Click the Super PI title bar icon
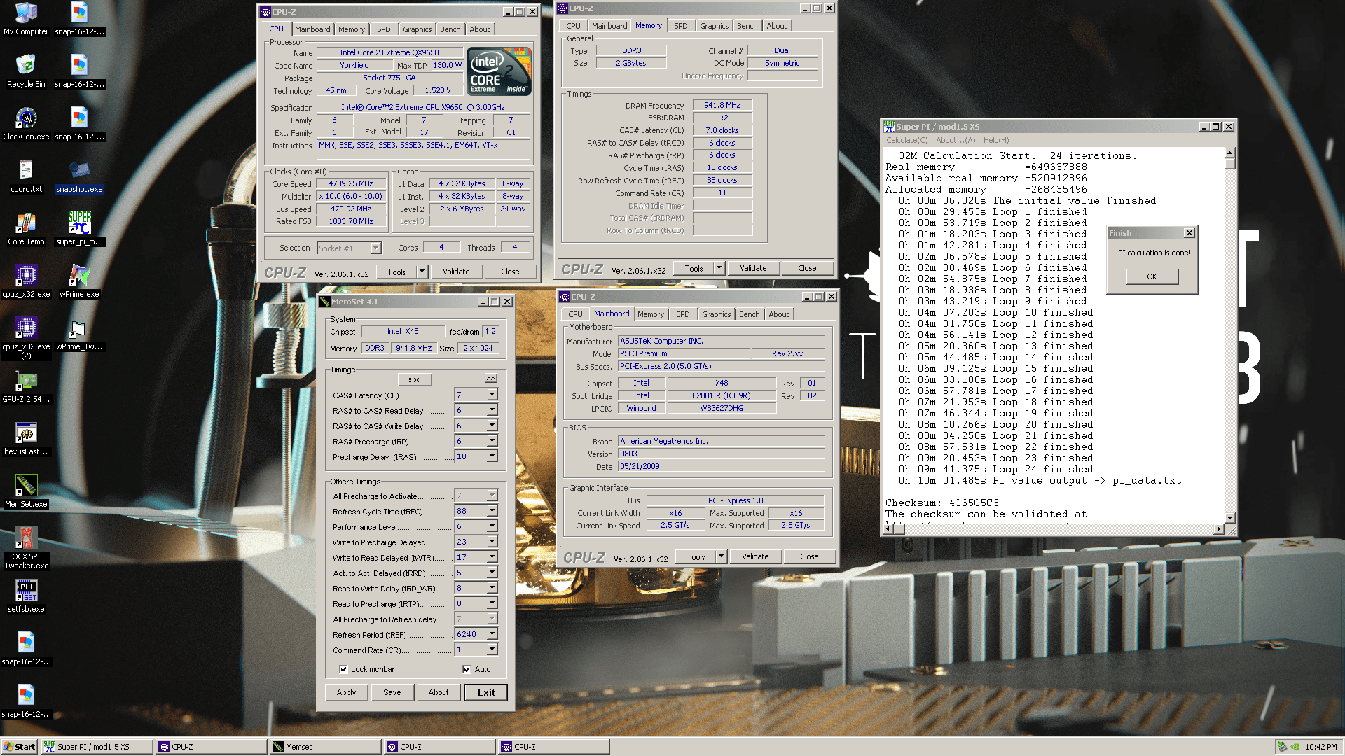 click(x=890, y=127)
